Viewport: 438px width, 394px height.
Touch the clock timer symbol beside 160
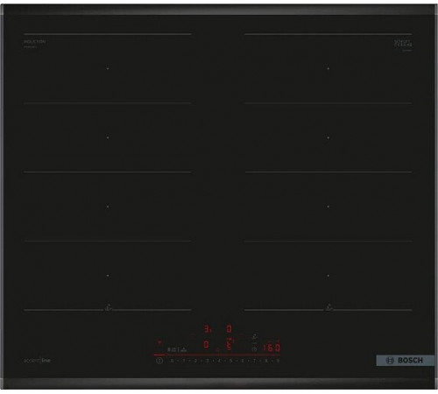(254, 348)
